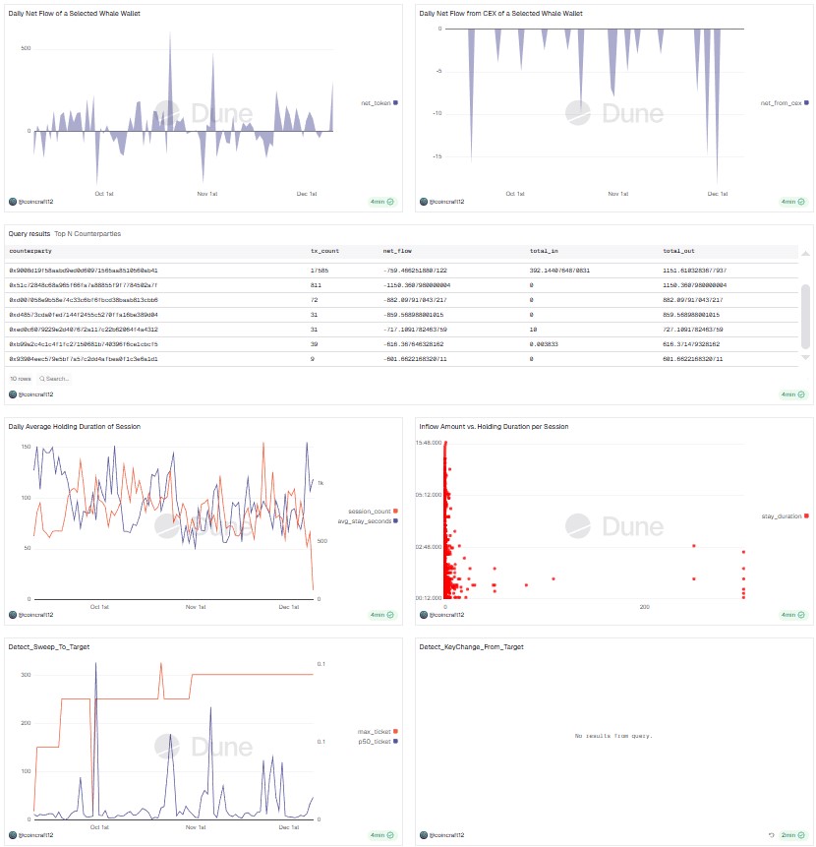
Task: Toggle the p50_ticket legend series
Action: pos(378,742)
